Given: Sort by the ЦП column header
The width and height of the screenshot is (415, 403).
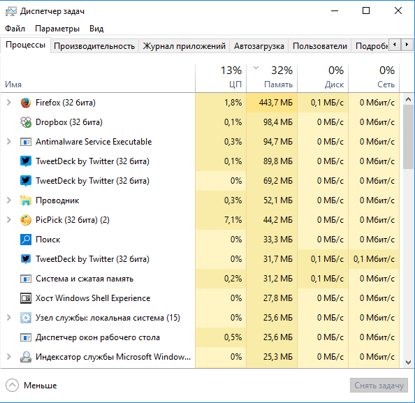Looking at the screenshot, I should (x=221, y=78).
